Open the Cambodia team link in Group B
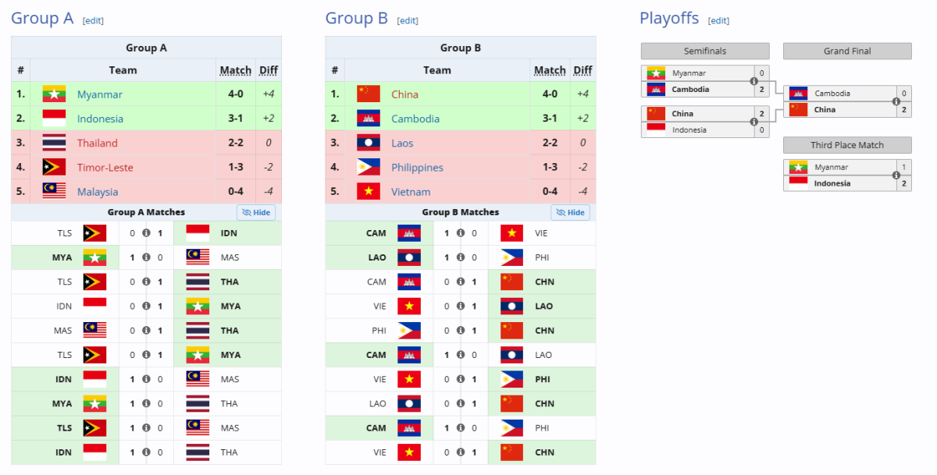 415,119
